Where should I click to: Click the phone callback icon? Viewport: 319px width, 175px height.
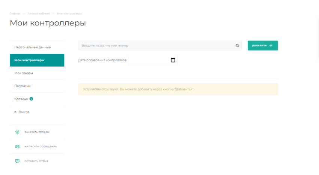click(17, 132)
